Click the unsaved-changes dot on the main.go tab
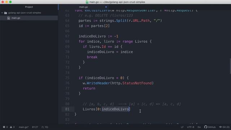 106,7
